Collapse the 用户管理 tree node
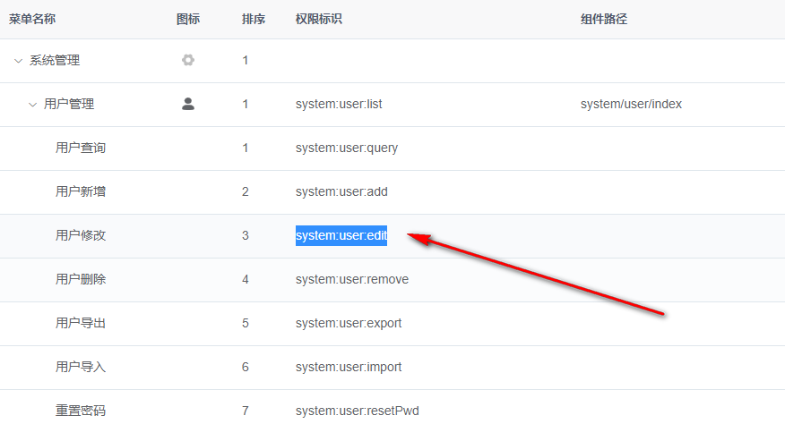The width and height of the screenshot is (785, 424). (x=32, y=105)
